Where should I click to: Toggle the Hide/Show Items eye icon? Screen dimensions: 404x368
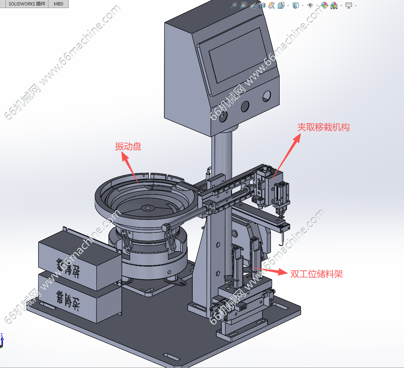[x=310, y=5]
